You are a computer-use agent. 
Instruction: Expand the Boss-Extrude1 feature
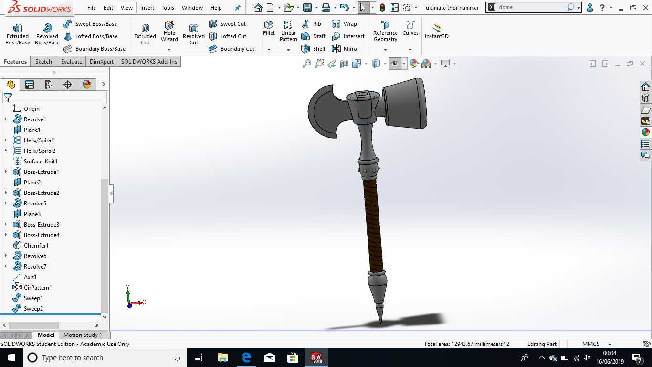(x=6, y=172)
